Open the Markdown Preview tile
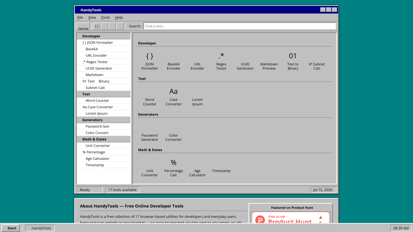Viewport: 413px width, 232px height. click(269, 61)
